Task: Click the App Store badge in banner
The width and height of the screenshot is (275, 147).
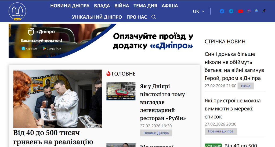Action: click(30, 48)
